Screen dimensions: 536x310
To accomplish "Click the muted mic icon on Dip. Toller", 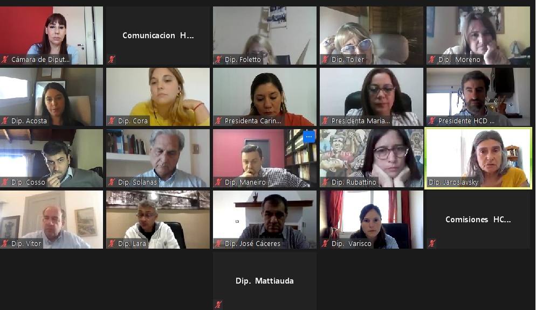I will [x=325, y=59].
